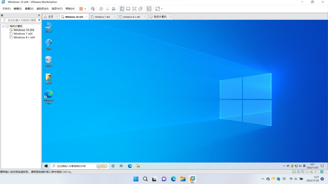The image size is (328, 184).
Task: Open the 帮助(H) menu
Action: click(x=70, y=9)
